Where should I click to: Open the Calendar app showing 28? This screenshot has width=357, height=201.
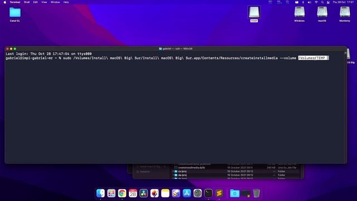click(x=133, y=193)
